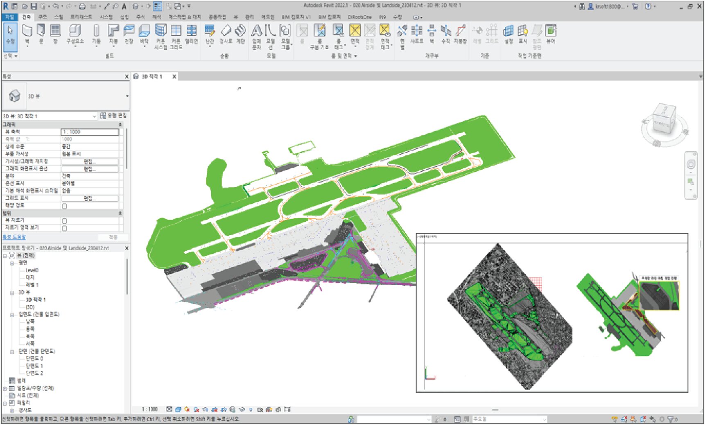The width and height of the screenshot is (705, 425).
Task: Open the 3D 뷰 type selector dropdown
Action: point(127,96)
